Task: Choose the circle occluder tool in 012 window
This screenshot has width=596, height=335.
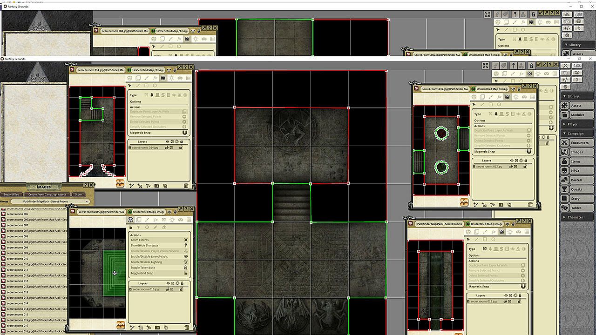Action: pos(499,104)
